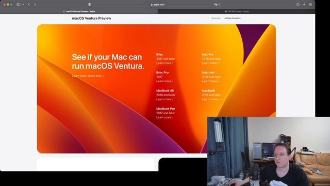Click the Overview nav link
Viewport: 330px width, 186px height.
coord(216,19)
